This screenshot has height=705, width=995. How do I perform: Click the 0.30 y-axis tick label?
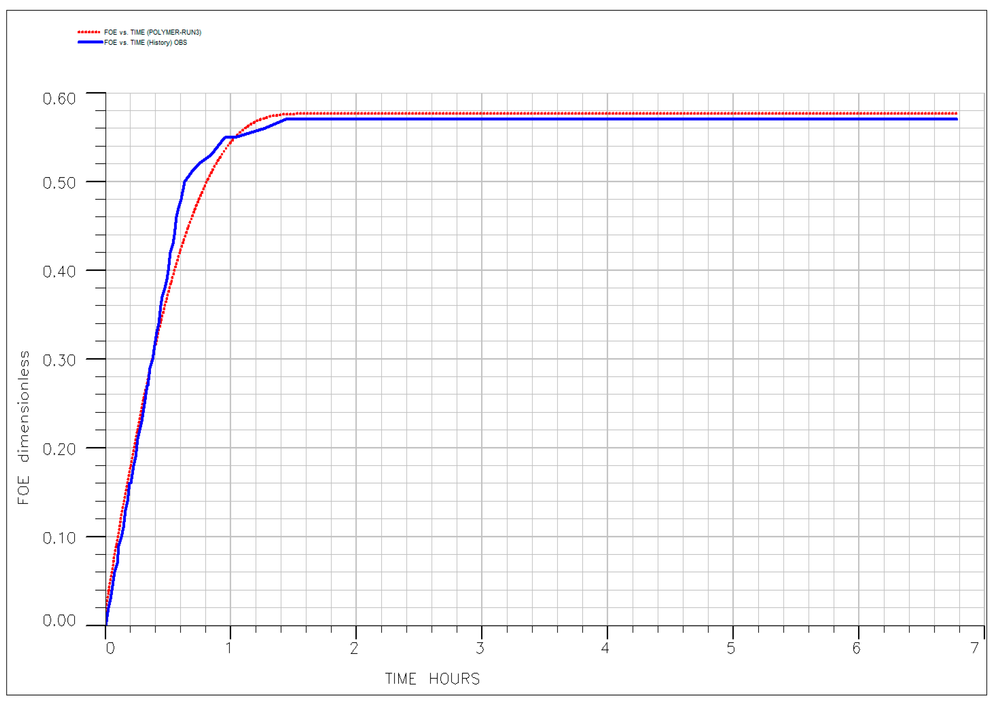pos(59,360)
